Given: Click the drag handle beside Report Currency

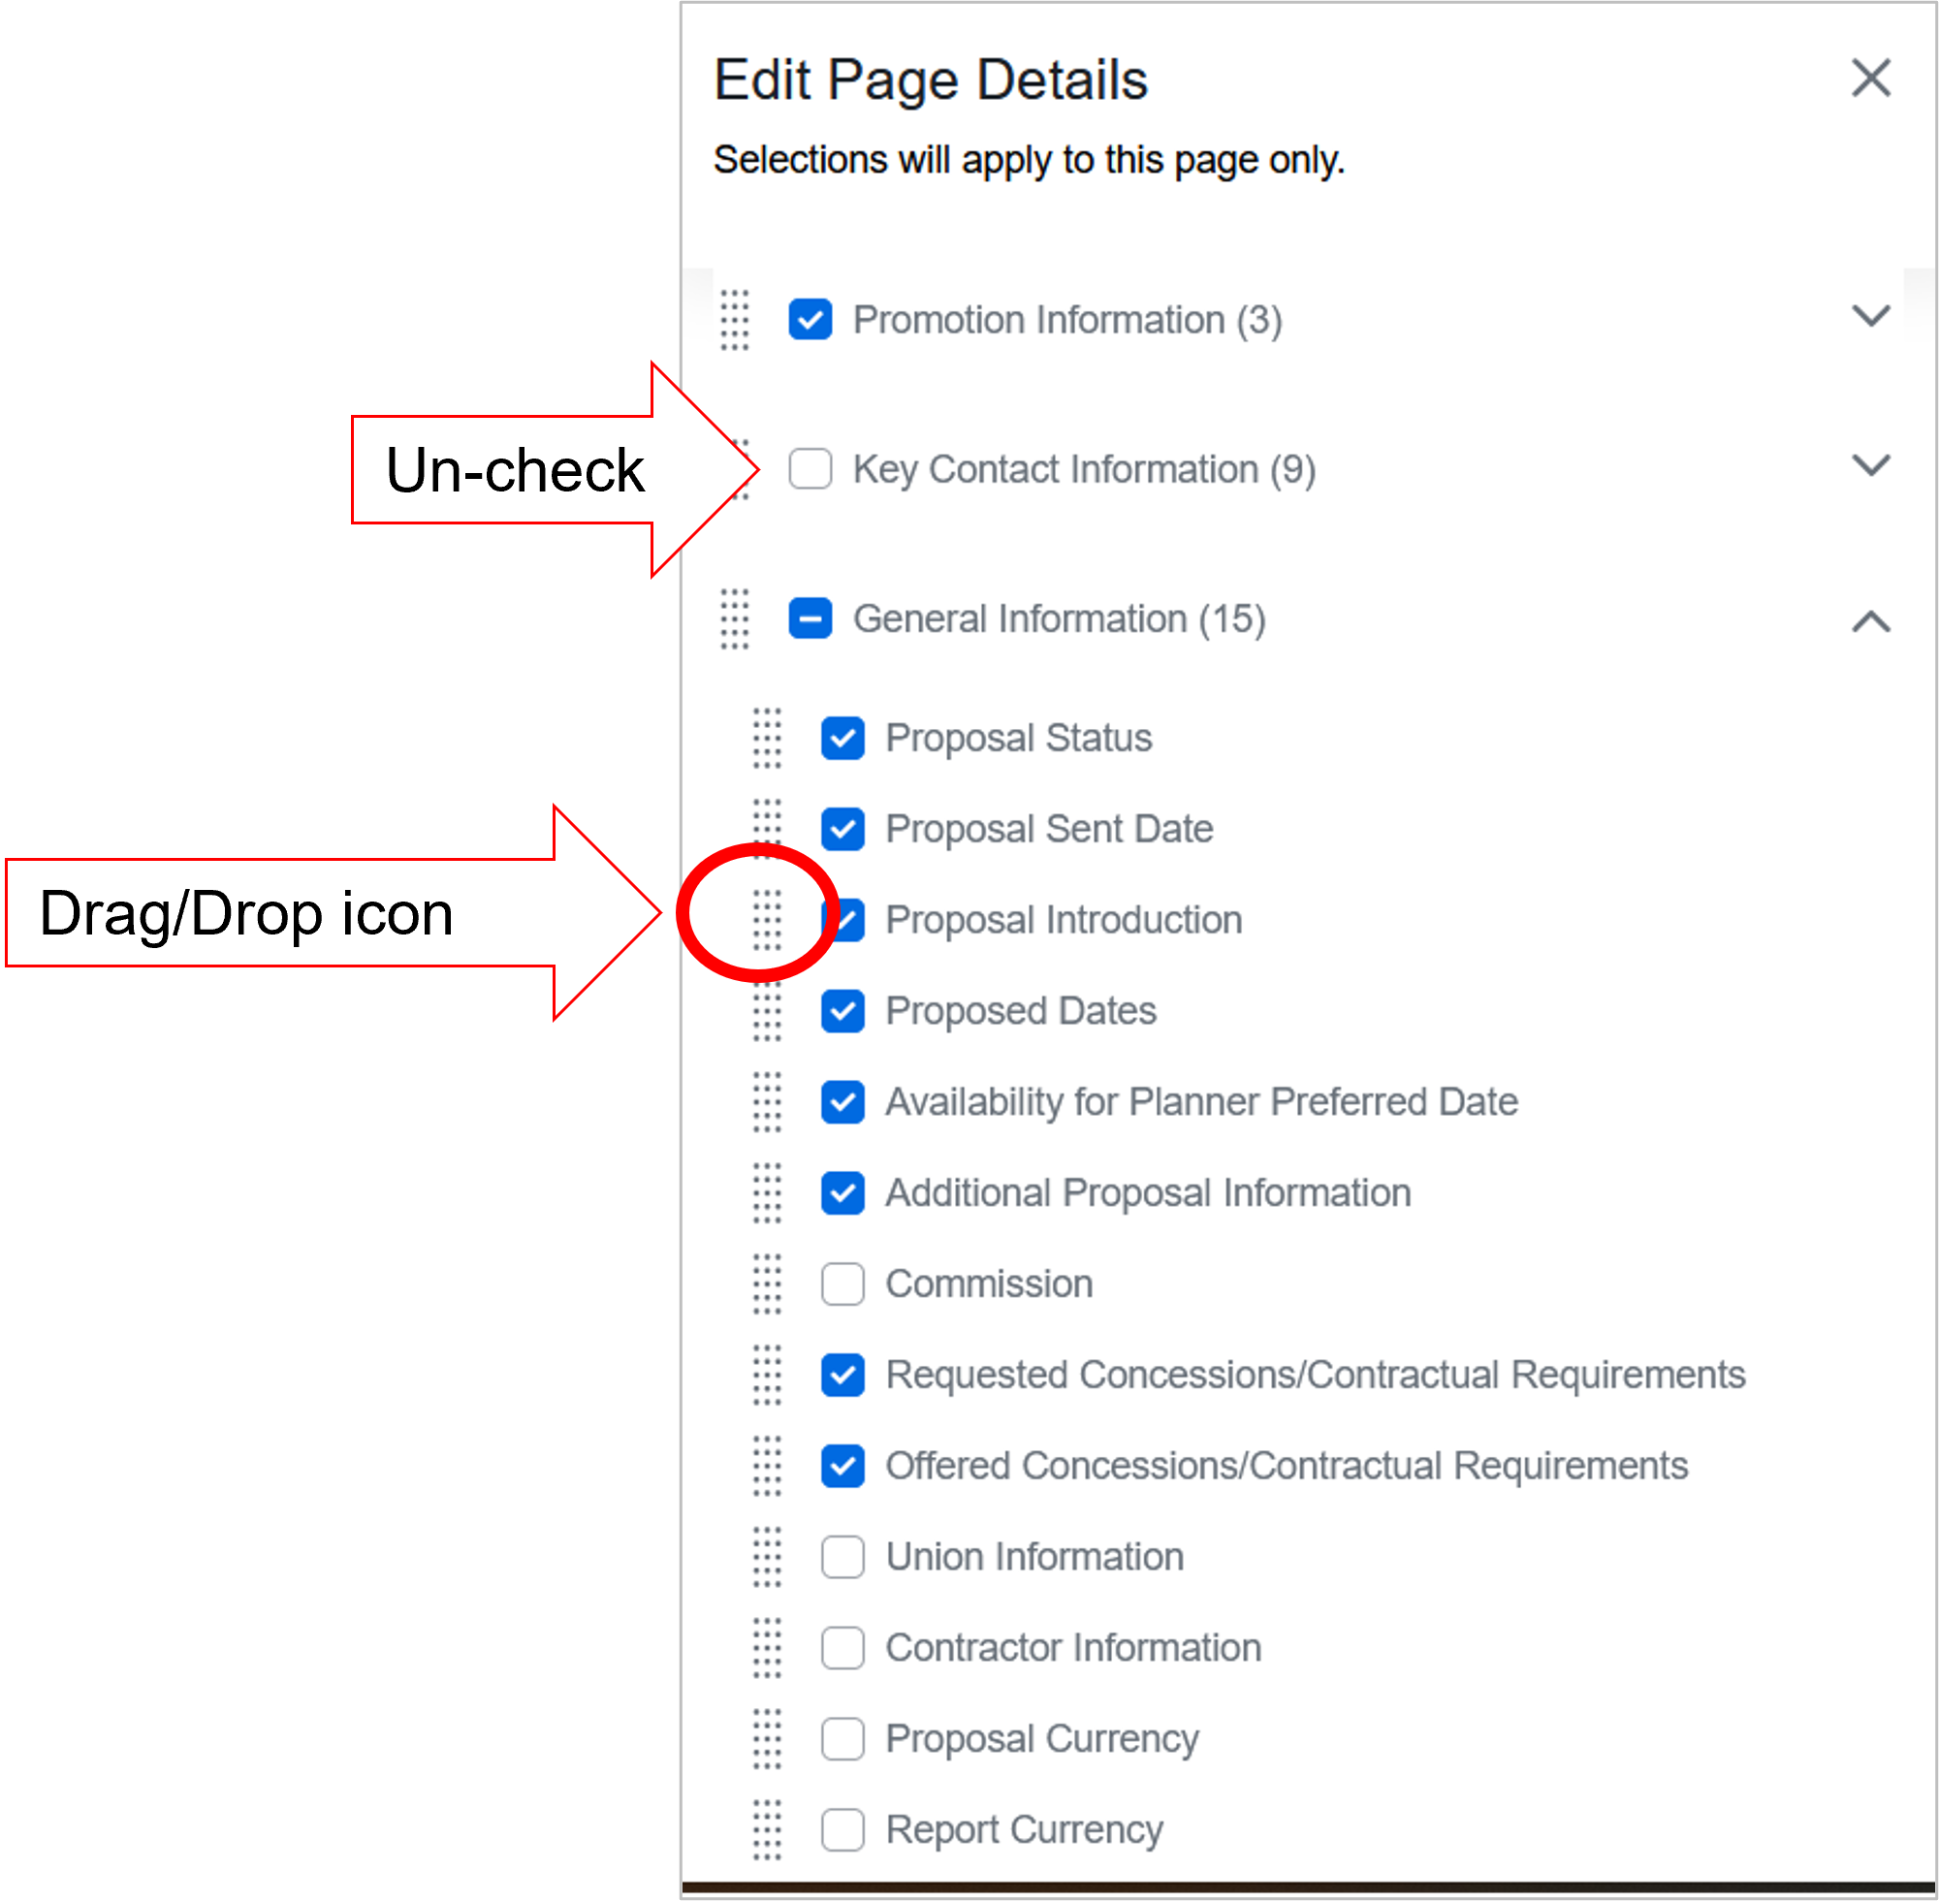Looking at the screenshot, I should point(766,1829).
